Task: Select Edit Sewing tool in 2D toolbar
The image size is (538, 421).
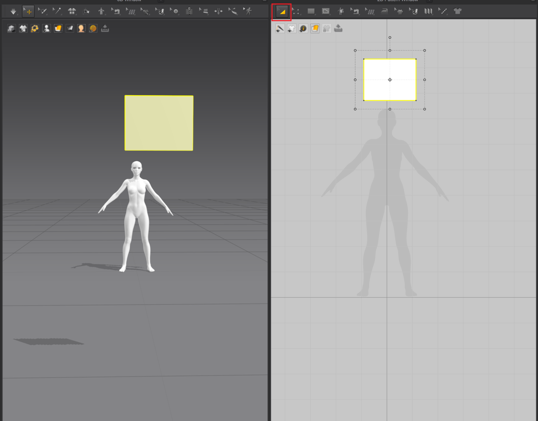Action: pos(355,12)
